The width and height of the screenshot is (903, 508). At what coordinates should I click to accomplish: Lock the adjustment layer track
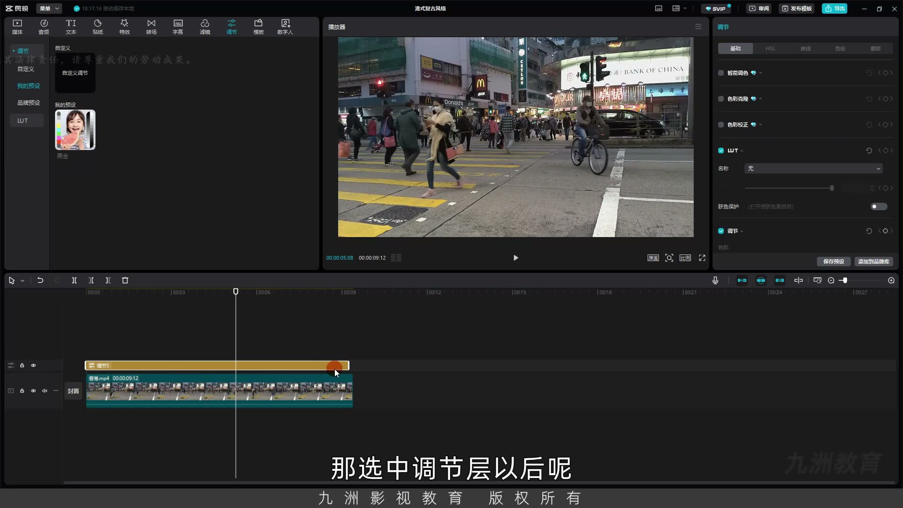22,365
